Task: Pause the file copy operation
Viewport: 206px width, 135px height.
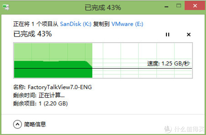Action: pyautogui.click(x=168, y=35)
